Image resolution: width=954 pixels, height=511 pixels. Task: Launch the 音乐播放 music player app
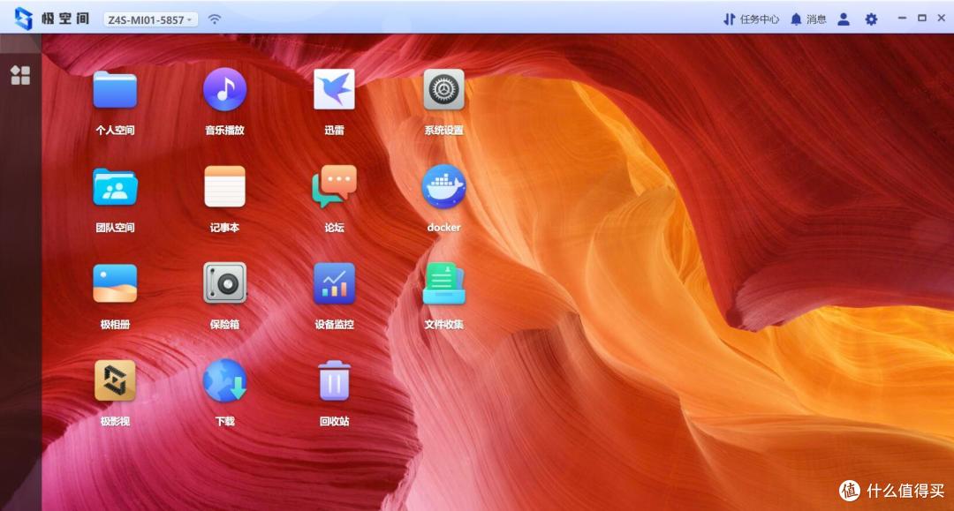[x=224, y=89]
